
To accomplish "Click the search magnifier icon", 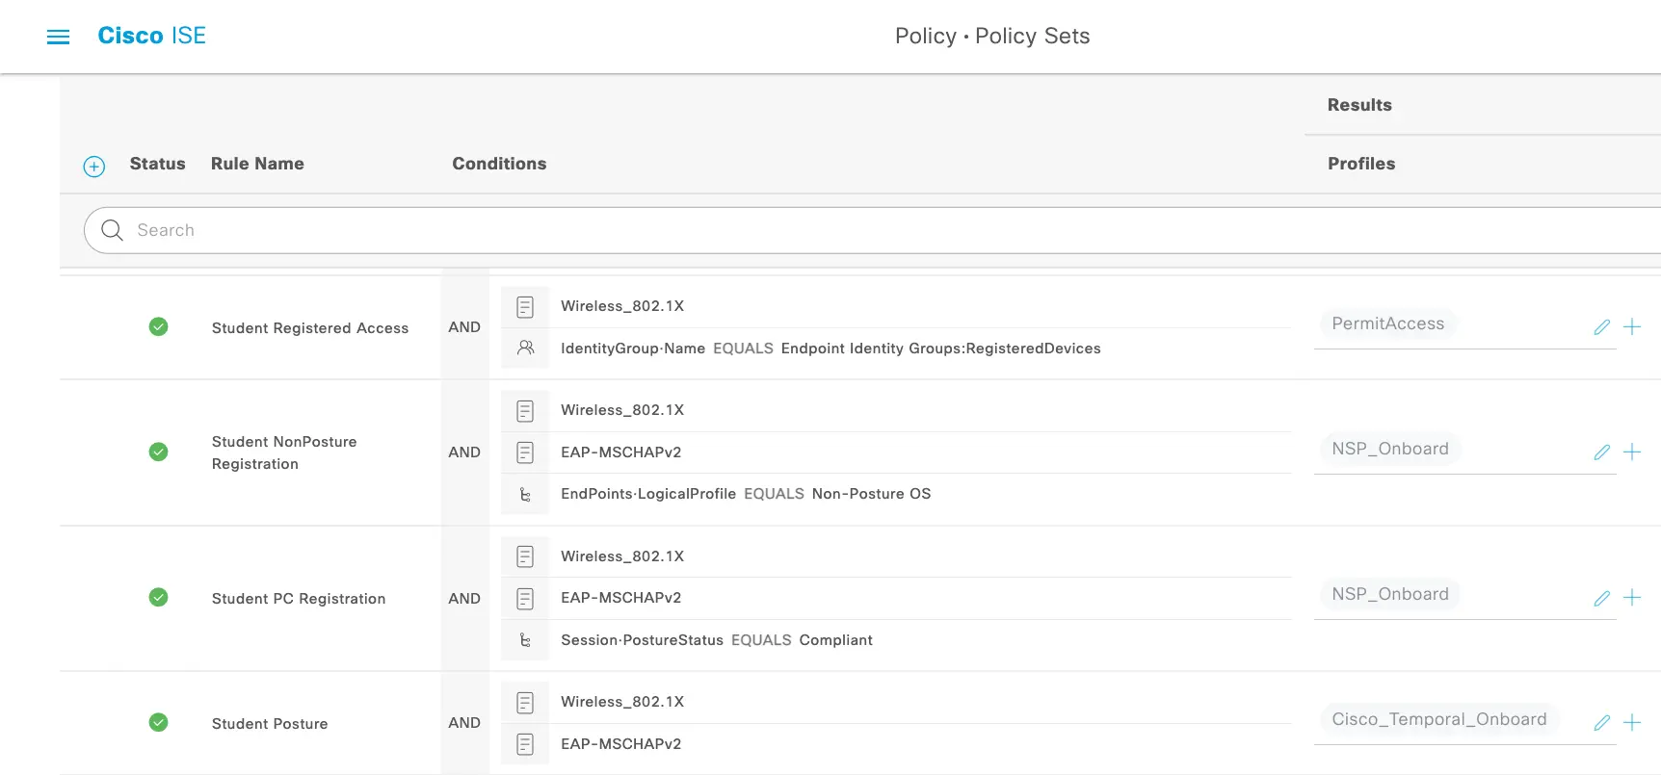I will coord(112,230).
